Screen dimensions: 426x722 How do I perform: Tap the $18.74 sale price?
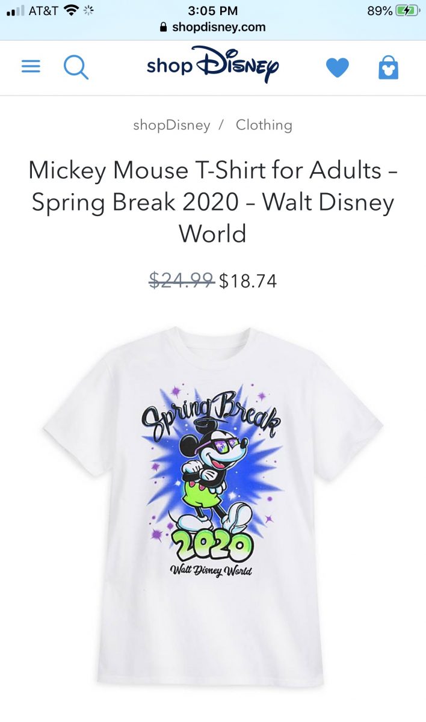(248, 281)
